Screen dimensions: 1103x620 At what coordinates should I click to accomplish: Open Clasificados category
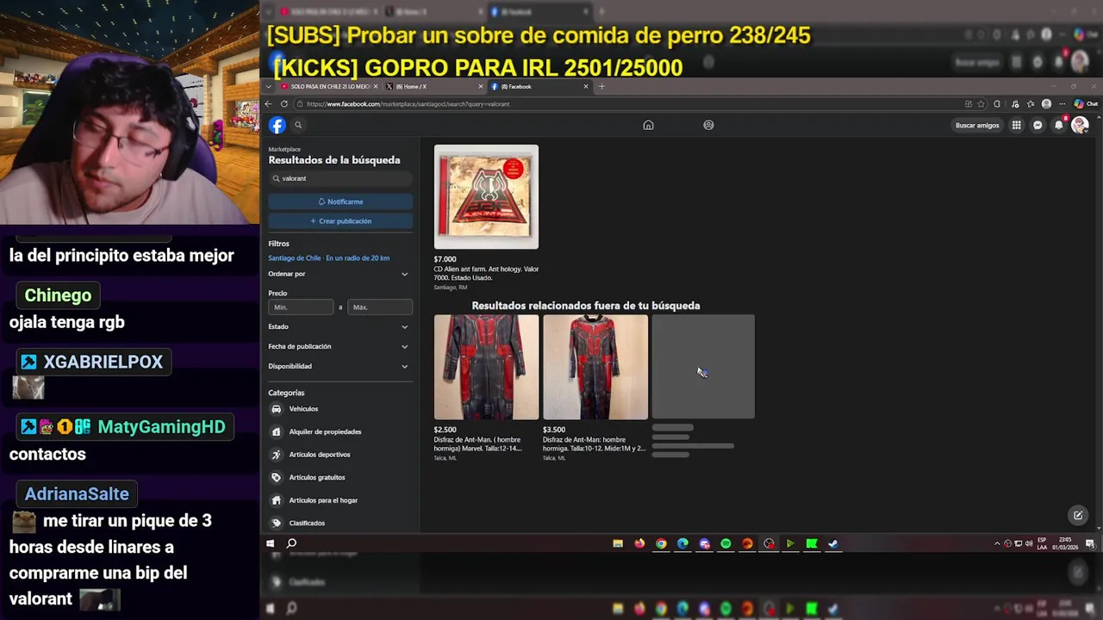point(340,523)
